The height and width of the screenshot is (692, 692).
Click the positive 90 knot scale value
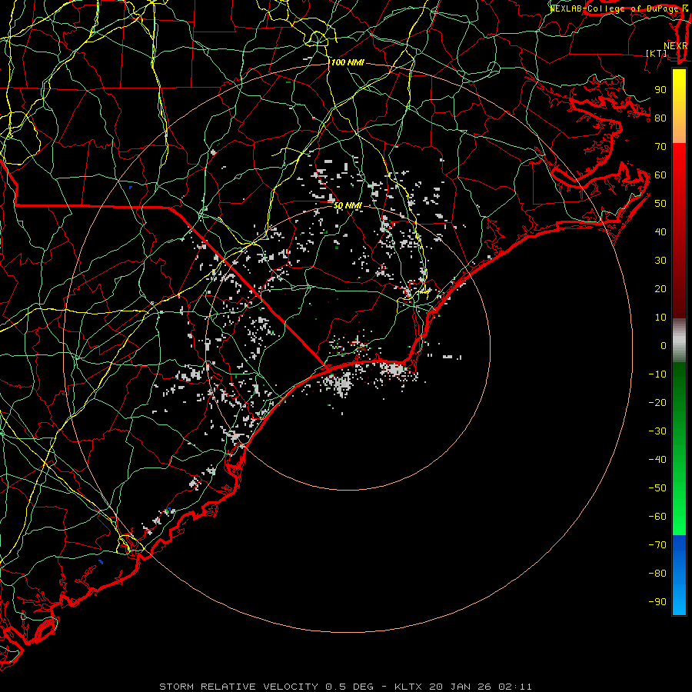tap(660, 90)
